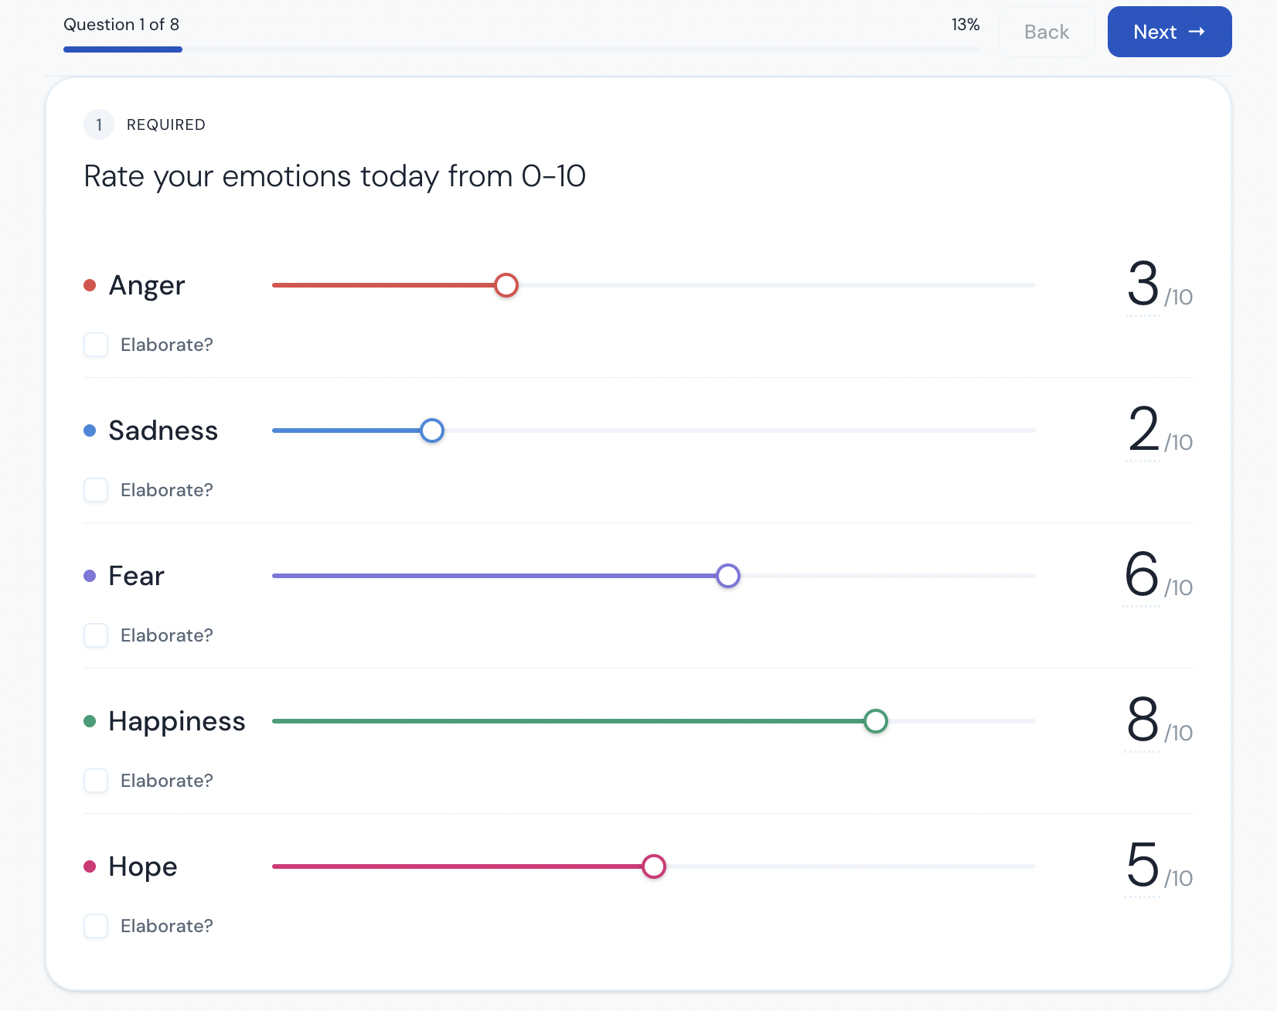Viewport: 1277px width, 1011px height.
Task: Click the Fear score value 6
Action: click(x=1142, y=575)
